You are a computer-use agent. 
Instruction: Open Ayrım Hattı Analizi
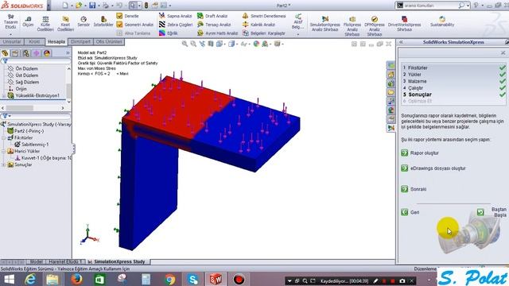point(217,33)
